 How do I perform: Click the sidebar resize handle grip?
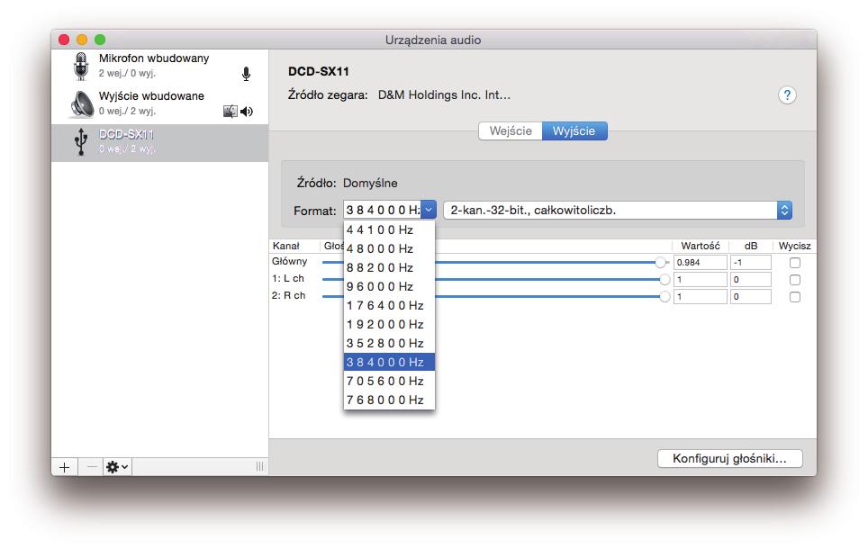click(x=259, y=466)
